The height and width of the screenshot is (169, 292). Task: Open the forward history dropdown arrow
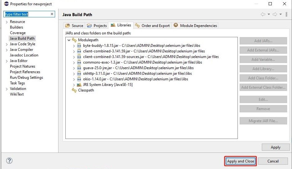[280, 14]
